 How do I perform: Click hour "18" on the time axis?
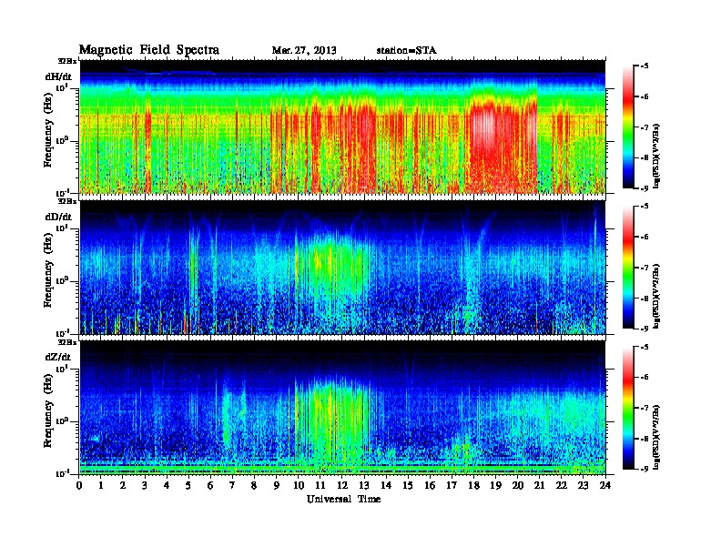pos(474,485)
